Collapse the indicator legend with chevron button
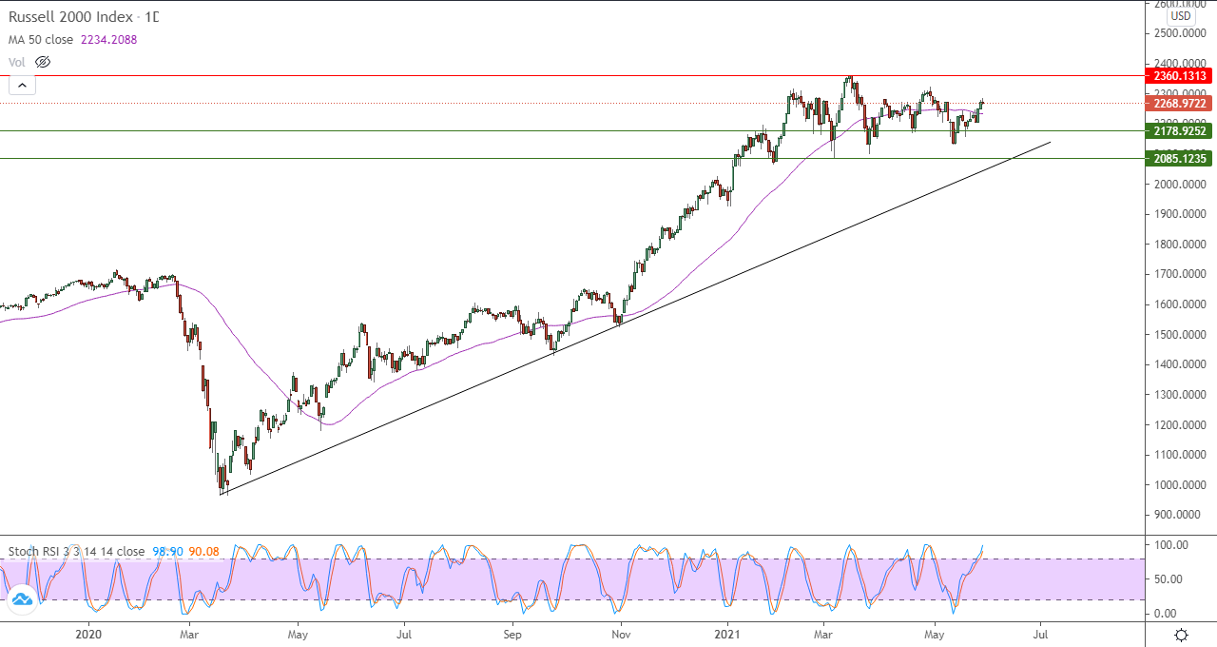 point(22,85)
